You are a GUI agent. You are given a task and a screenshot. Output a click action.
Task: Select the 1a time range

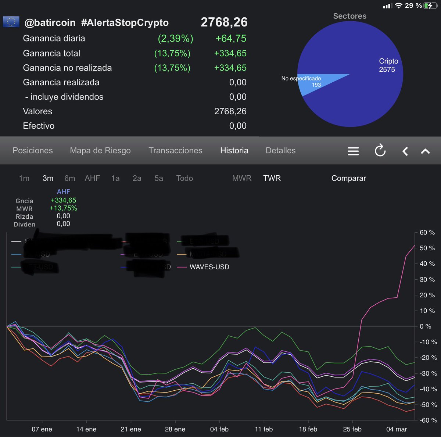115,178
